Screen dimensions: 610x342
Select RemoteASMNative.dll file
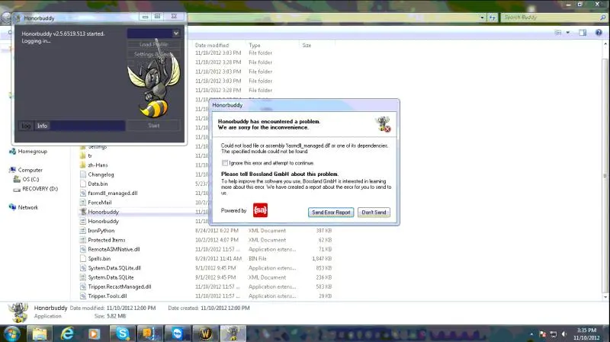tap(114, 249)
